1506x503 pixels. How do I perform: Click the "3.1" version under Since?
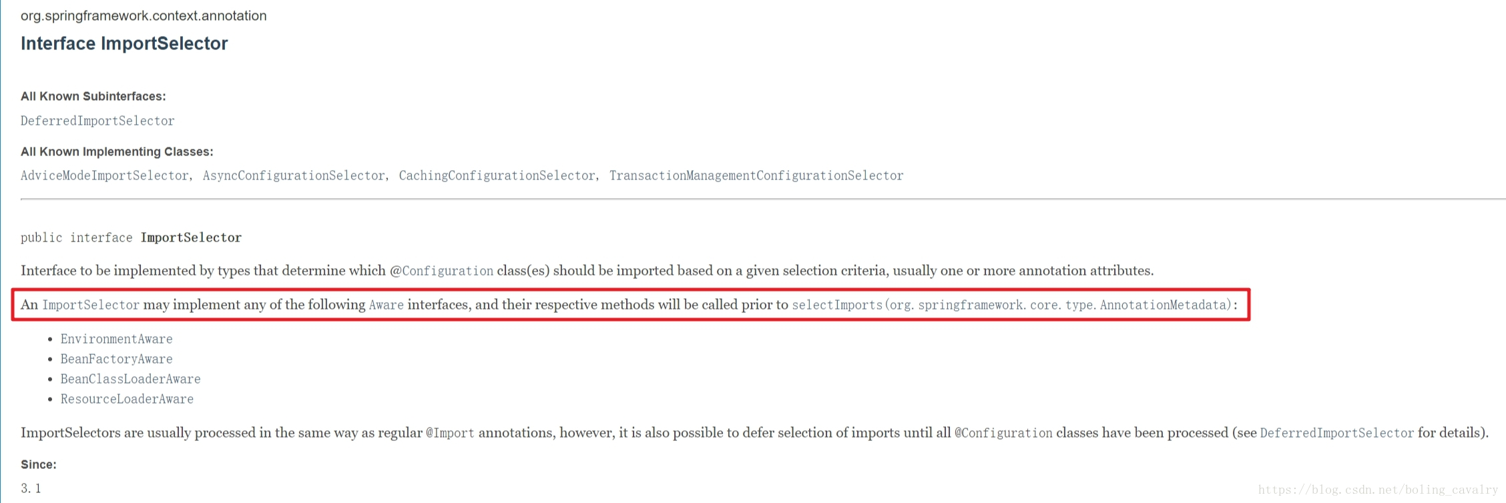(31, 488)
